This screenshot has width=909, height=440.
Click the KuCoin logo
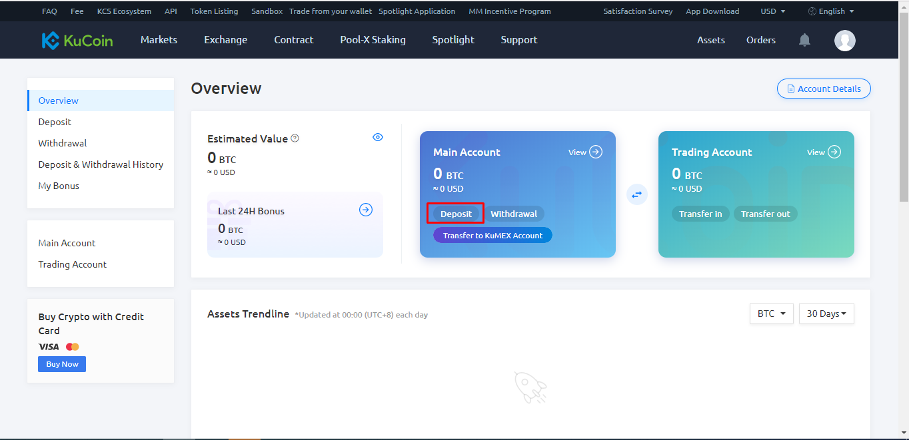77,40
